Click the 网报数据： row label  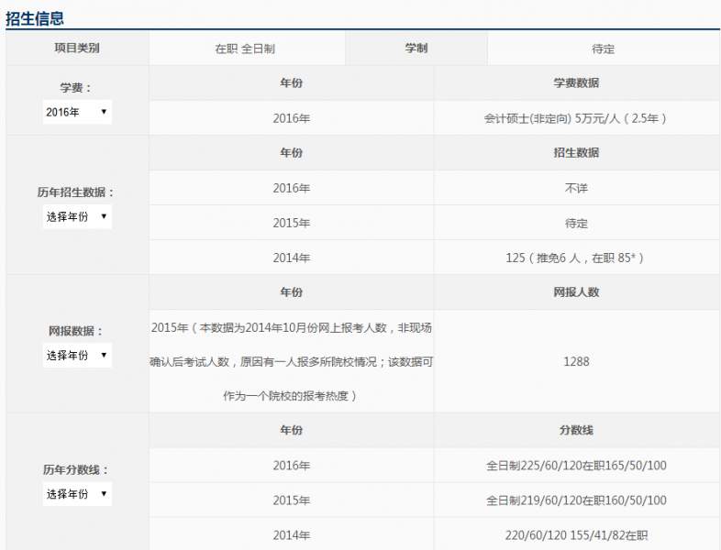click(x=76, y=331)
